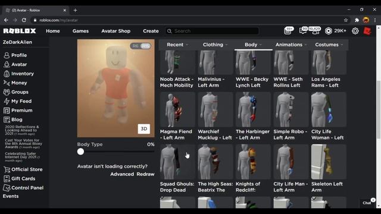This screenshot has width=381, height=214.
Task: Open the Avatar sidebar icon
Action: (x=7, y=65)
